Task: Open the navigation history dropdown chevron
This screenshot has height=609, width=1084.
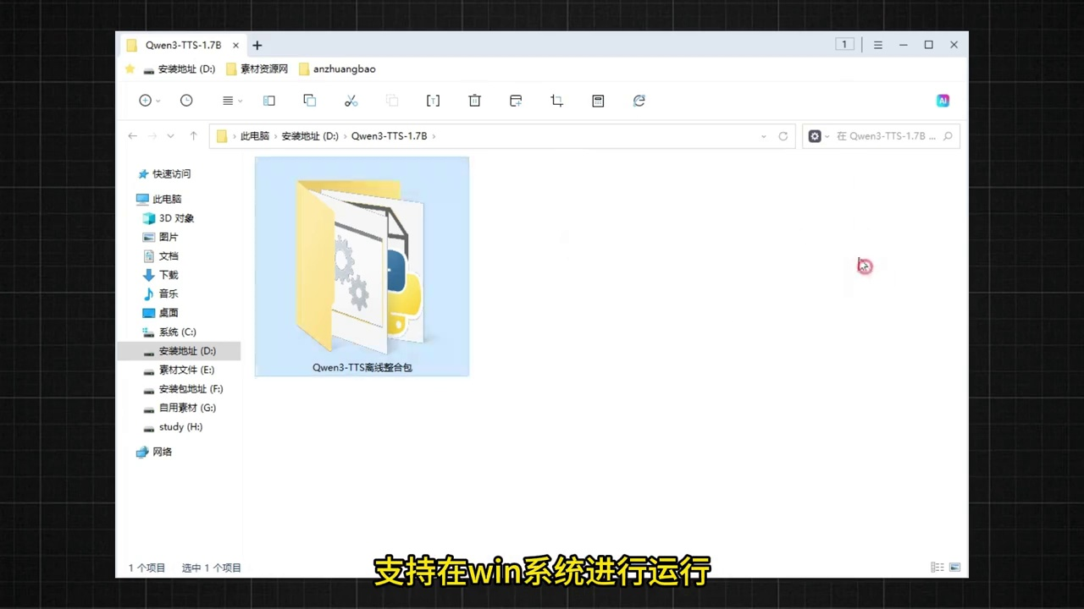Action: [x=170, y=136]
